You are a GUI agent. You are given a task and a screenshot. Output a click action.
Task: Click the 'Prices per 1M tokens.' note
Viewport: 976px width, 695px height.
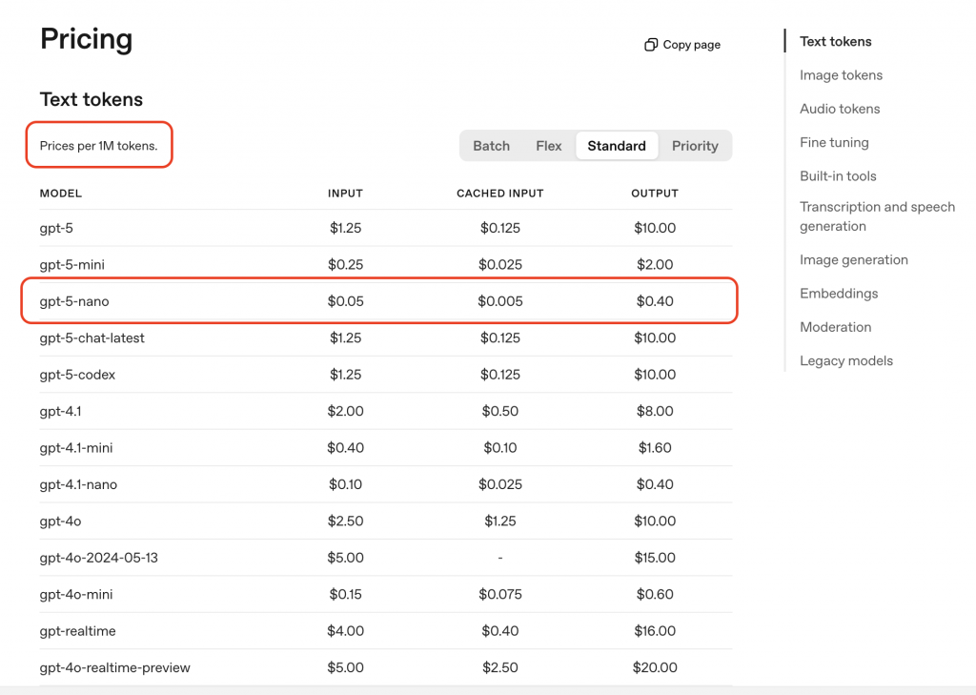click(x=98, y=146)
